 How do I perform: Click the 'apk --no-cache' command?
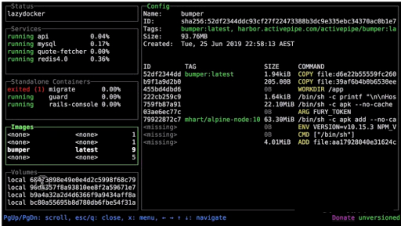(x=345, y=105)
